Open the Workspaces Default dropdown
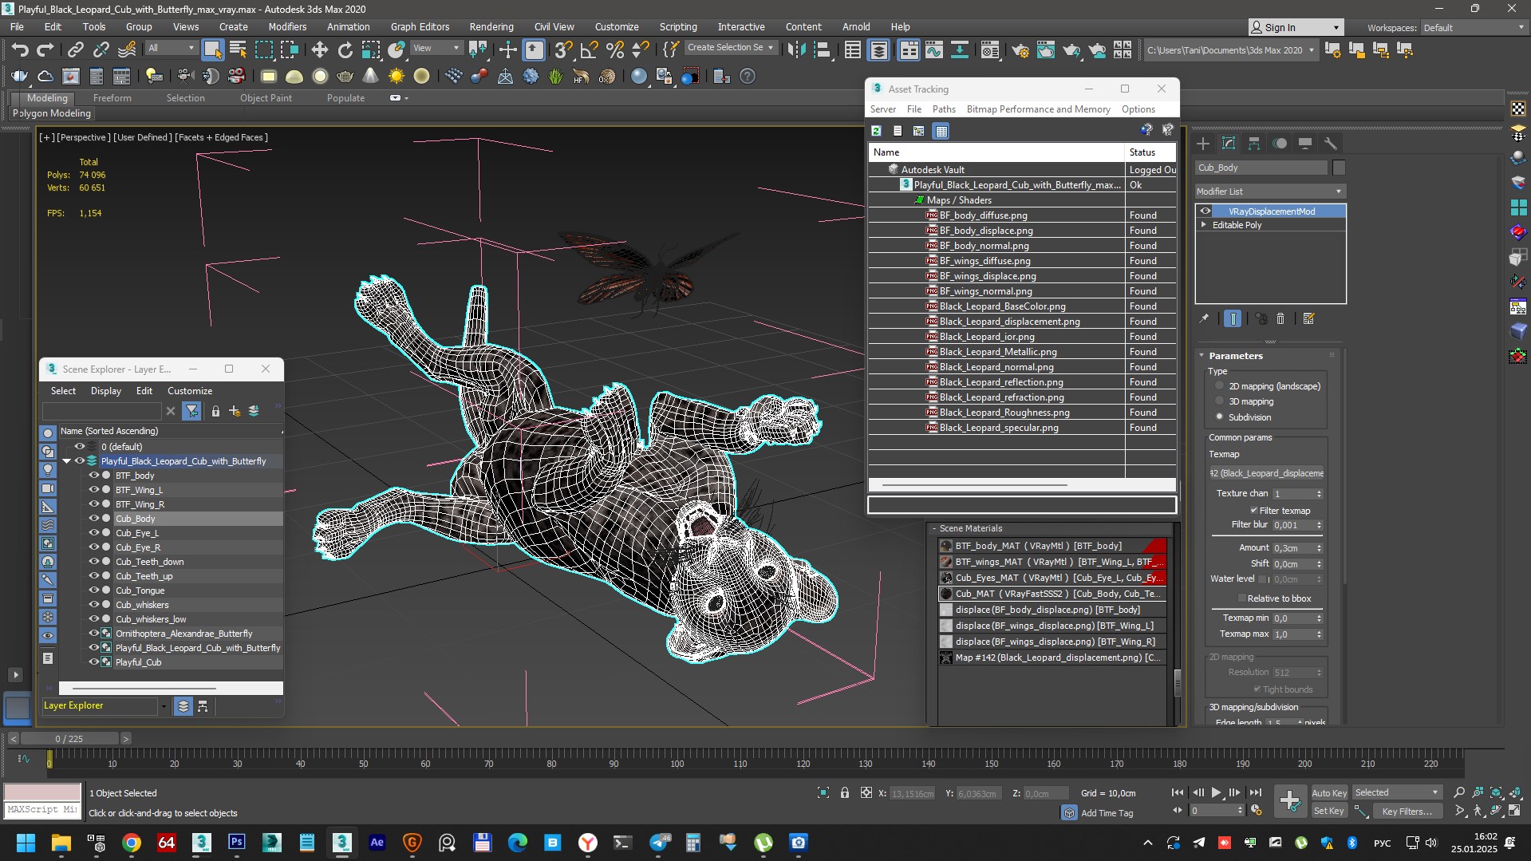This screenshot has height=861, width=1531. tap(1474, 27)
